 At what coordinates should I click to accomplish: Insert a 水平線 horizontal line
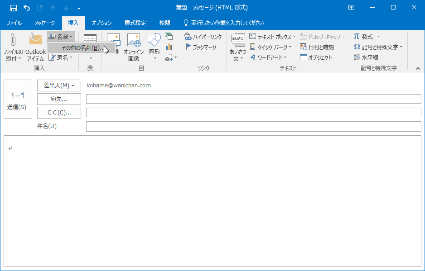point(366,57)
